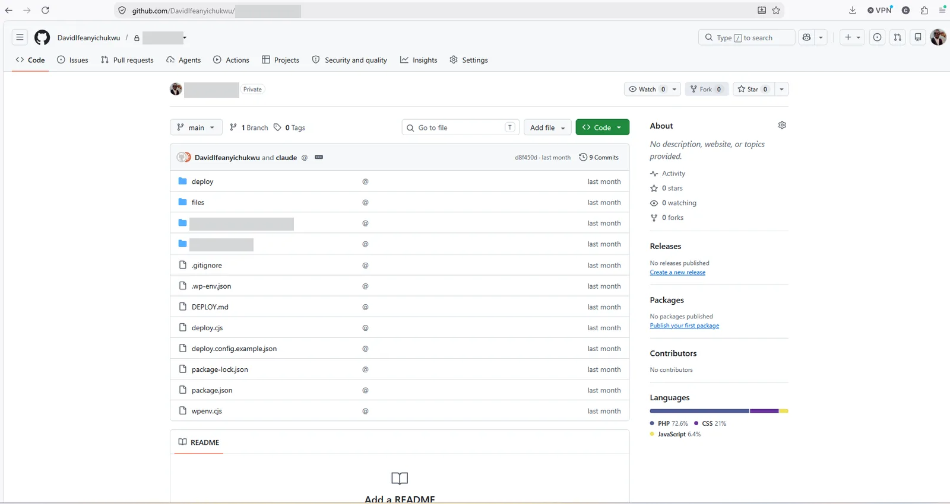Reload the page in the browser
950x504 pixels.
pyautogui.click(x=45, y=10)
